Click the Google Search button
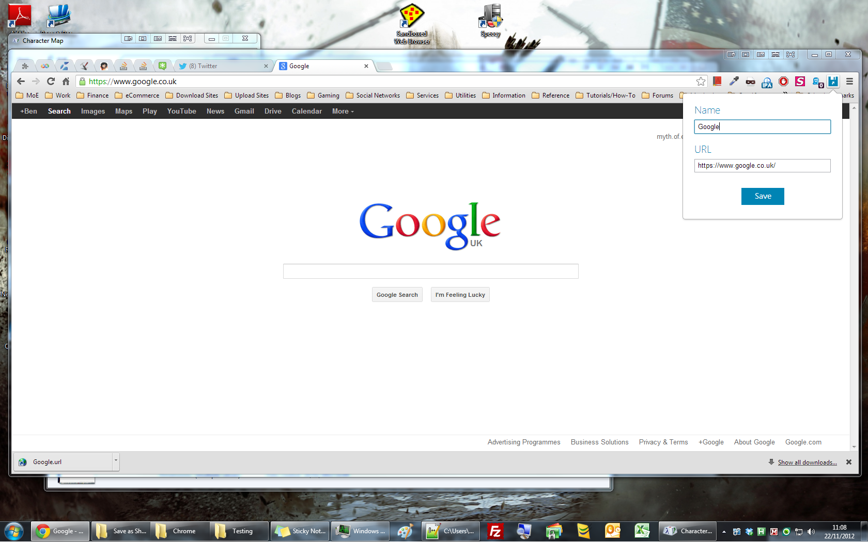The height and width of the screenshot is (542, 868). [x=397, y=295]
